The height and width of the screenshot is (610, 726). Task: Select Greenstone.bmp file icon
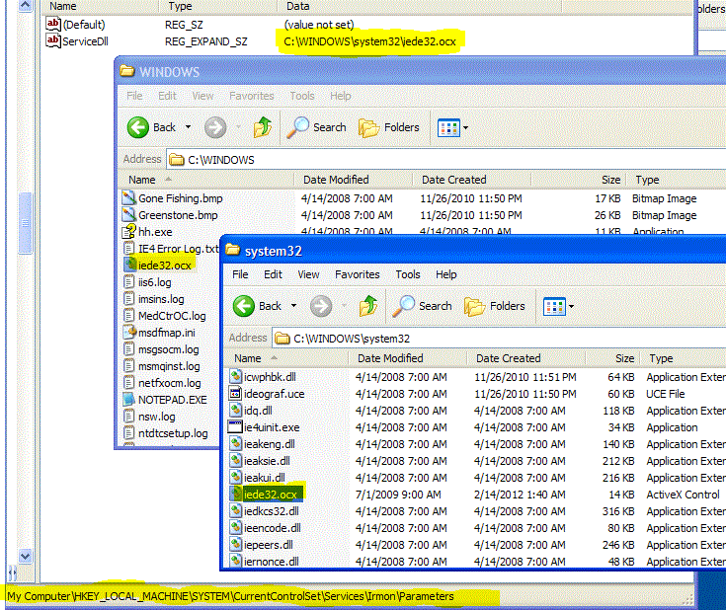[128, 215]
